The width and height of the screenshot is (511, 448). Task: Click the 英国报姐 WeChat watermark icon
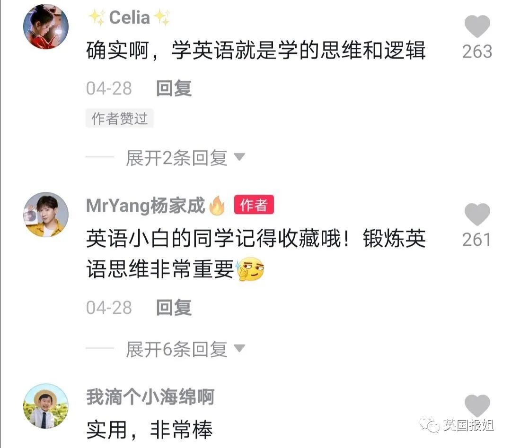point(430,425)
